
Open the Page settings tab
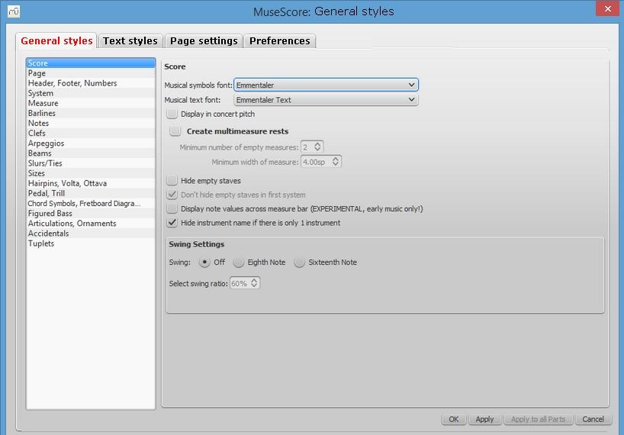tap(204, 41)
